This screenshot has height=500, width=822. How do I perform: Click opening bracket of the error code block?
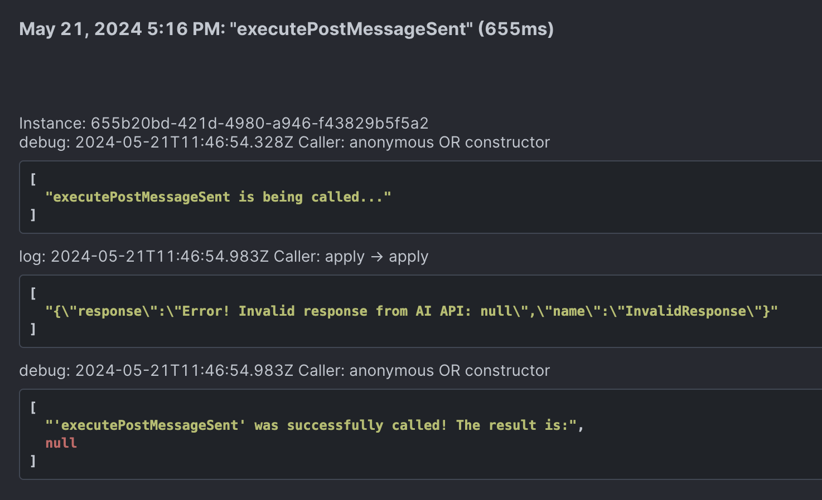tap(33, 293)
